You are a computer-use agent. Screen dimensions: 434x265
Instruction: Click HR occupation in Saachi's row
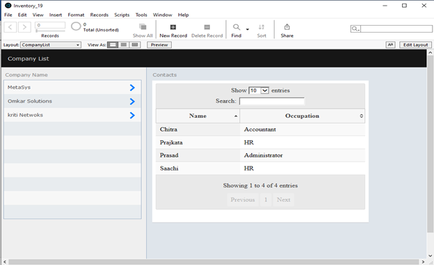tap(303, 168)
